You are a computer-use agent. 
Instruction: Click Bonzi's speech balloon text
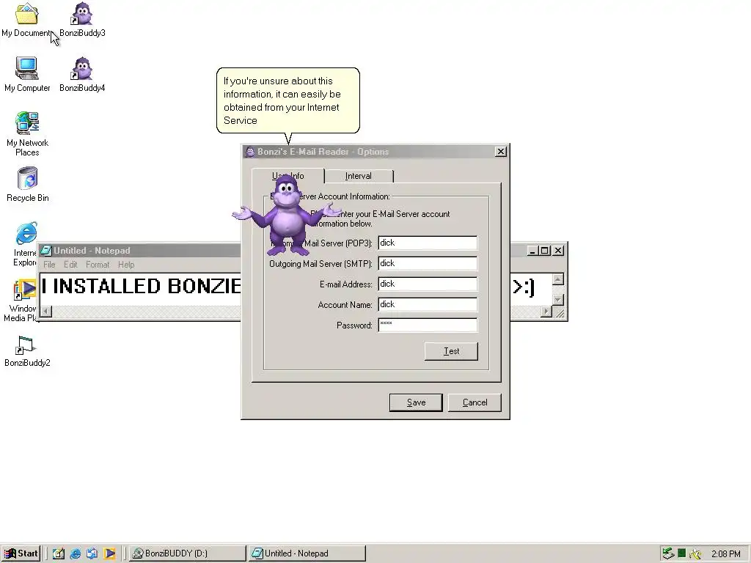coord(282,100)
